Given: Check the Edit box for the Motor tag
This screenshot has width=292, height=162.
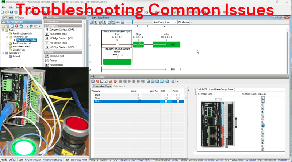Looking at the screenshot, I should point(166,102).
